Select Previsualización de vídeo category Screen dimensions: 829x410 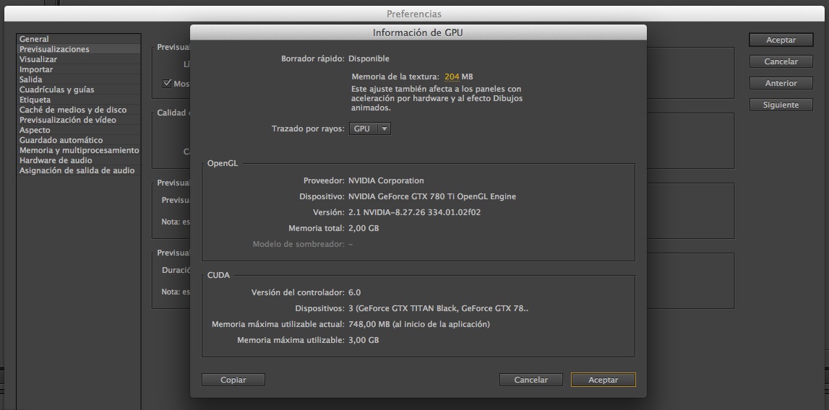[79, 120]
